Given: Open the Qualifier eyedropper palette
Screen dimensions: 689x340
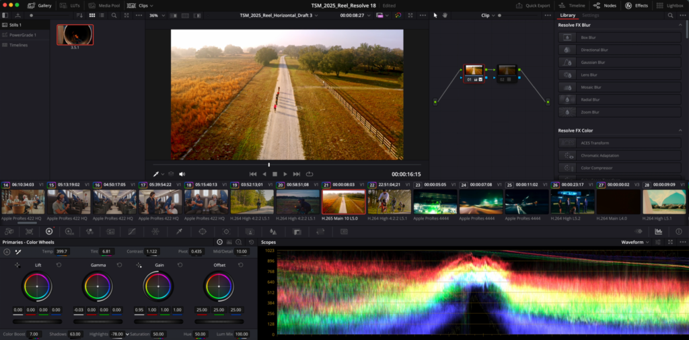Looking at the screenshot, I should pos(179,231).
